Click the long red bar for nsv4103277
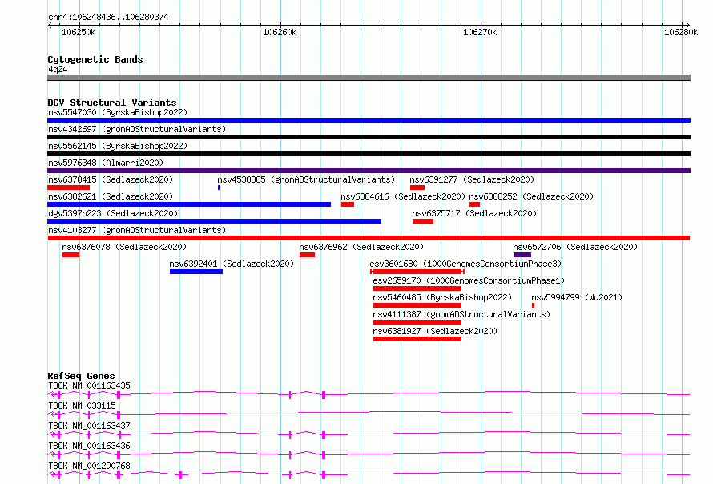Image resolution: width=713 pixels, height=484 pixels. [x=369, y=238]
